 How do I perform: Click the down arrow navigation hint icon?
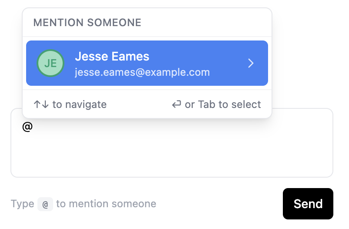(x=44, y=104)
